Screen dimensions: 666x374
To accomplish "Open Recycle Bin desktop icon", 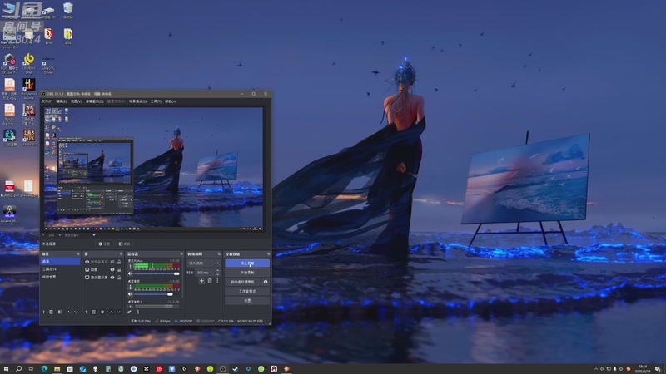I will tap(68, 10).
